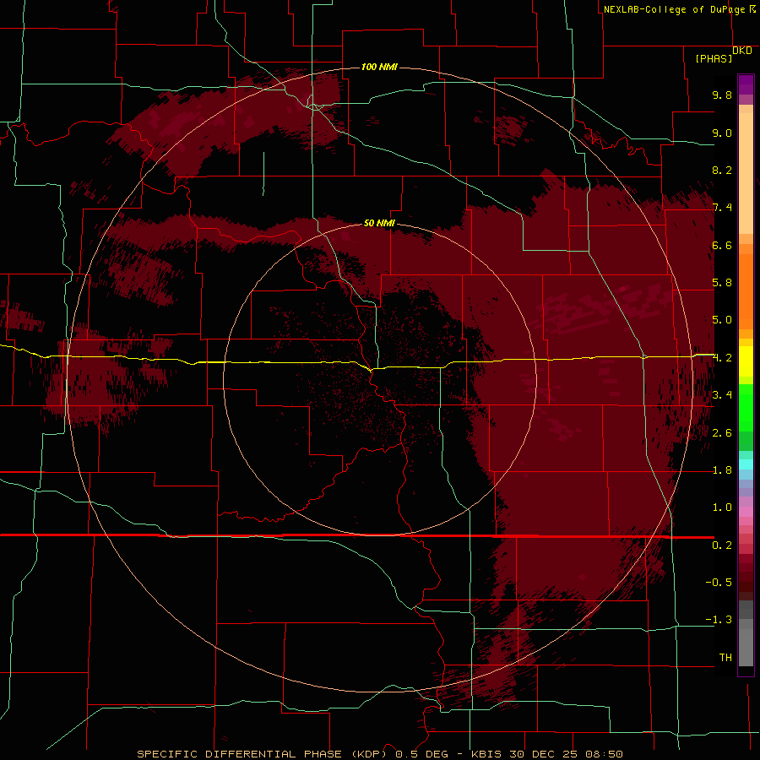Image resolution: width=760 pixels, height=760 pixels.
Task: Click the 5.8 value on the color scale
Action: [722, 283]
